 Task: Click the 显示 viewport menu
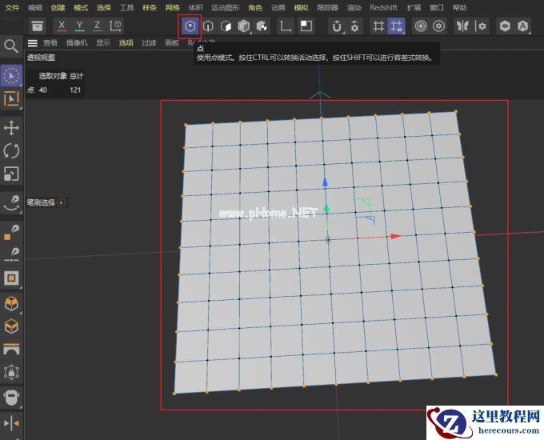point(103,43)
